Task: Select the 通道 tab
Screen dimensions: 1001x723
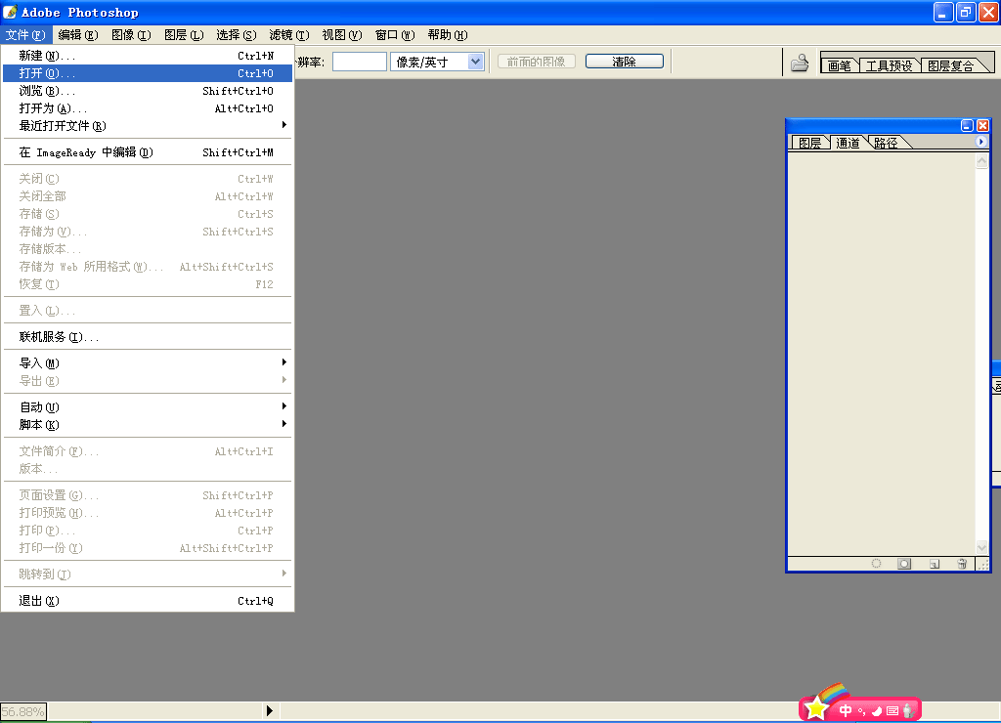Action: (x=848, y=143)
